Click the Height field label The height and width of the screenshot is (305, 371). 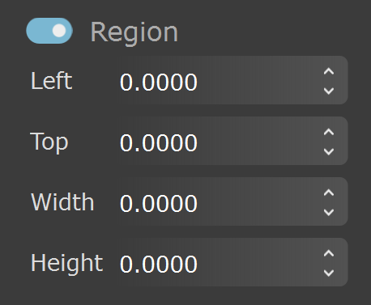[67, 264]
